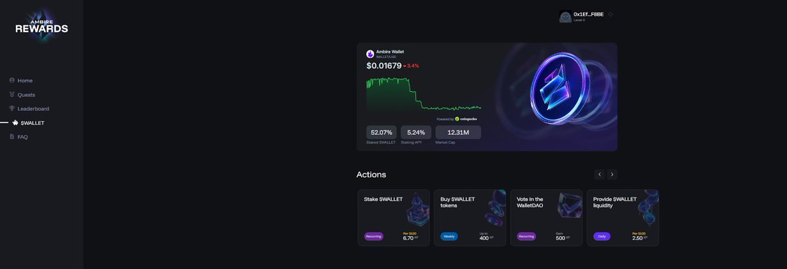Viewport: 787px width, 269px height.
Task: Click the Market Cap 12.31M stat
Action: tap(458, 133)
